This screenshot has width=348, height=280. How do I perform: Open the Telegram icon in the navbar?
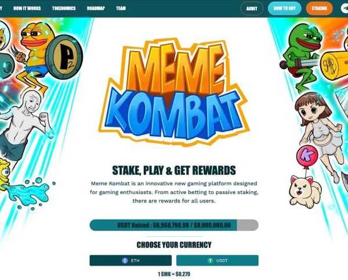point(345,9)
